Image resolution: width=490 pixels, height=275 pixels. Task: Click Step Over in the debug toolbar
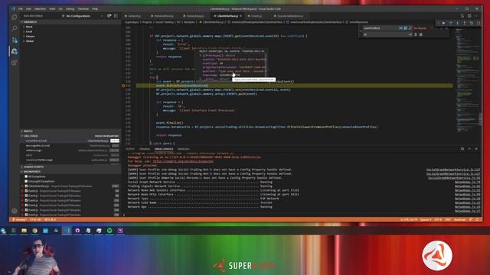coord(450,23)
